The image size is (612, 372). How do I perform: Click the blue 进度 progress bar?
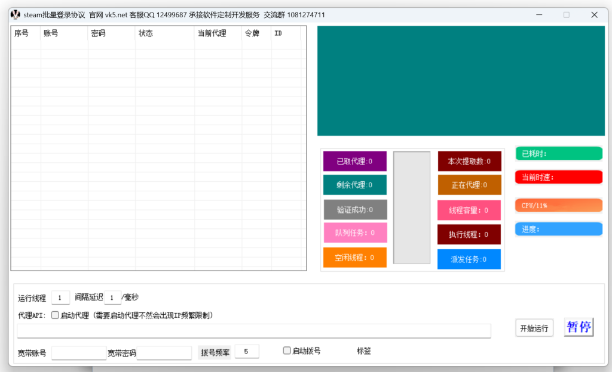559,229
